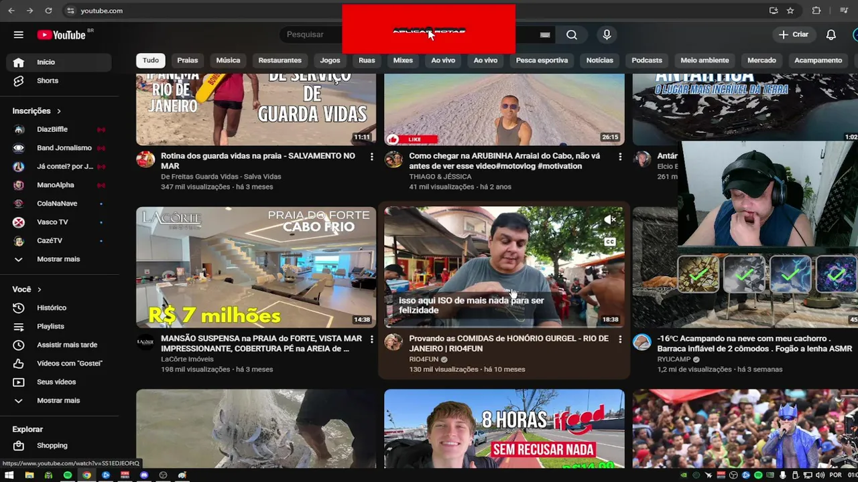Open Windows Start menu
This screenshot has width=858, height=482.
9,475
